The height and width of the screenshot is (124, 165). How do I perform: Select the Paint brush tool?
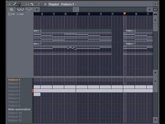19,4
